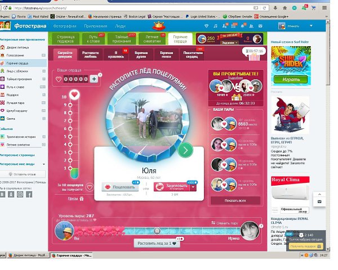Image resolution: width=338 pixels, height=270 pixels.
Task: Click the Firefox home icon
Action: [284, 8]
